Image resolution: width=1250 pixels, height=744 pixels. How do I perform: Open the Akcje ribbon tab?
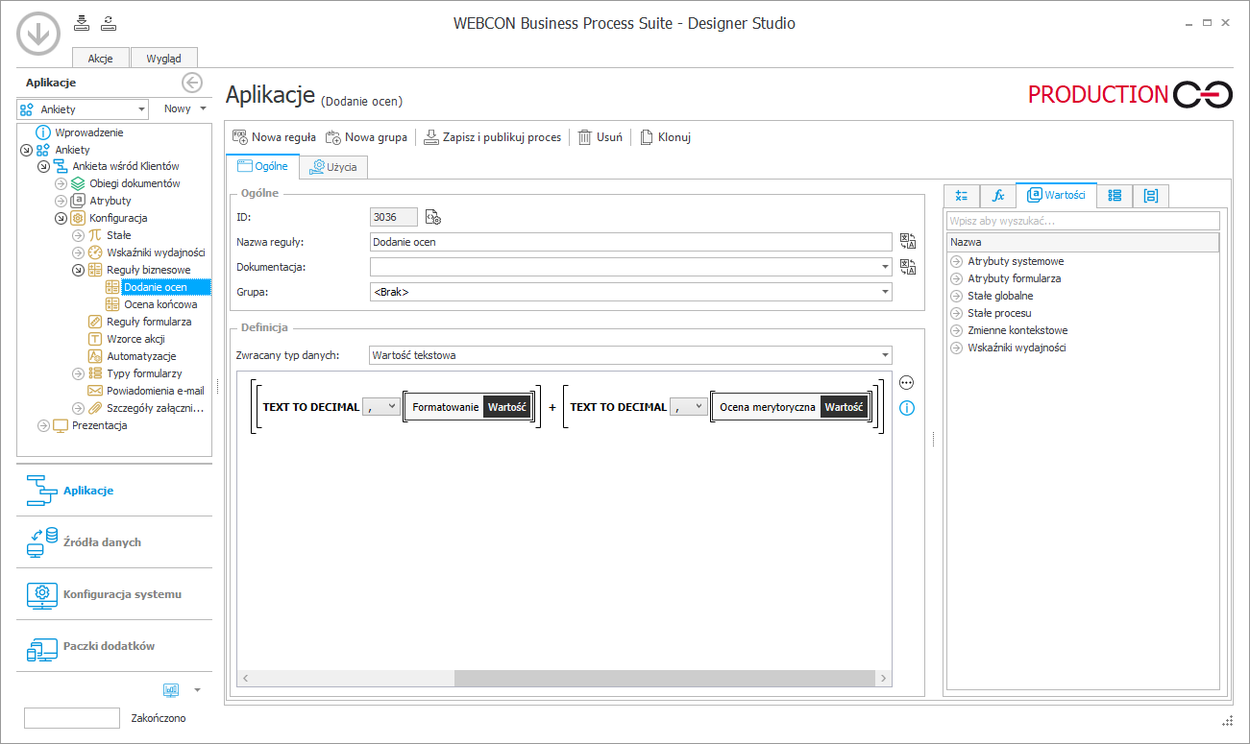[x=101, y=58]
